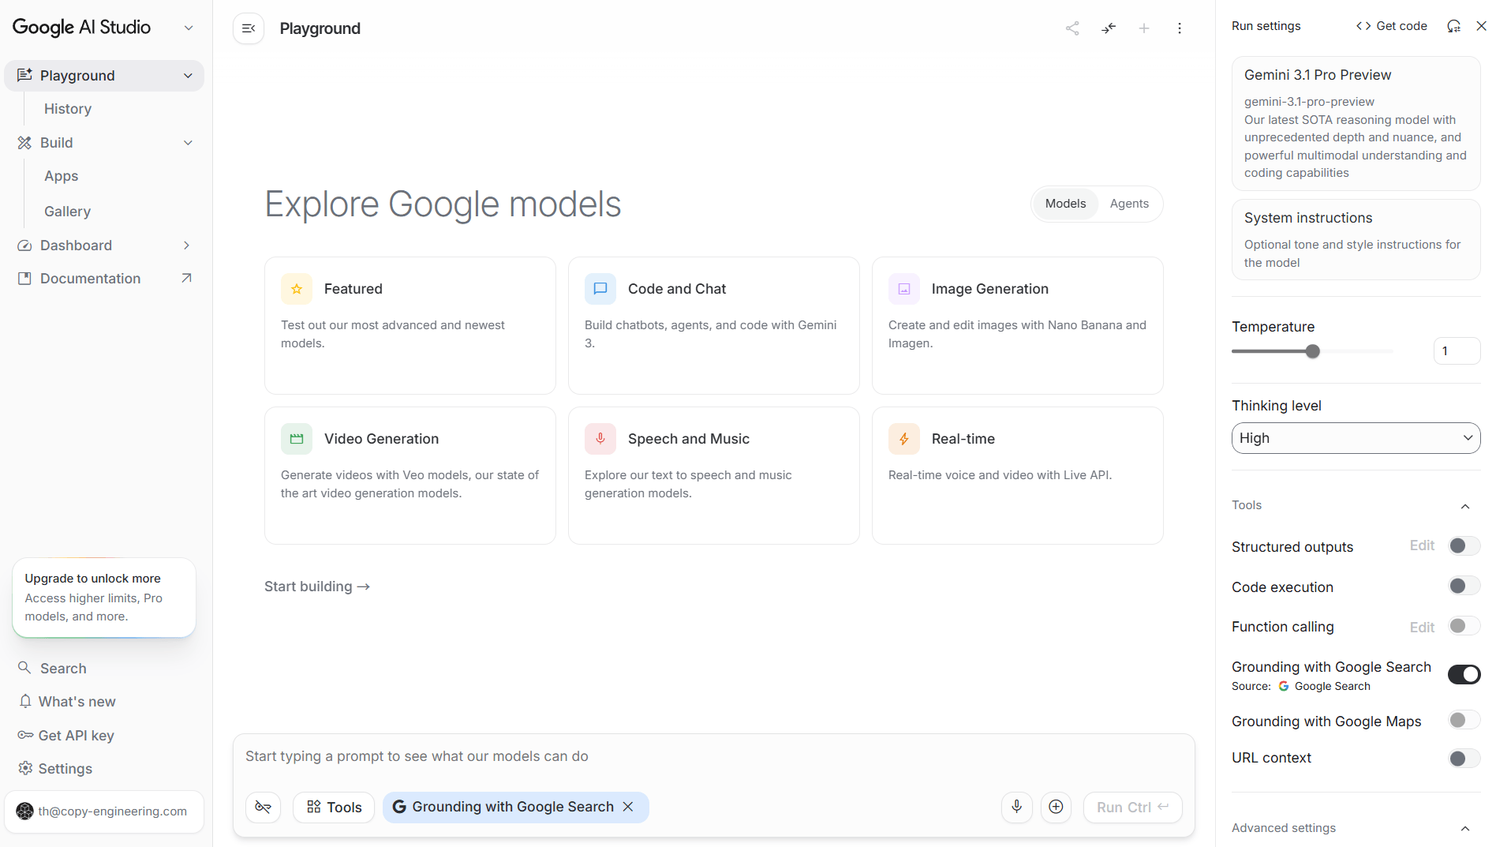Start a new chat with plus icon
Viewport: 1496px width, 847px height.
(x=1144, y=28)
